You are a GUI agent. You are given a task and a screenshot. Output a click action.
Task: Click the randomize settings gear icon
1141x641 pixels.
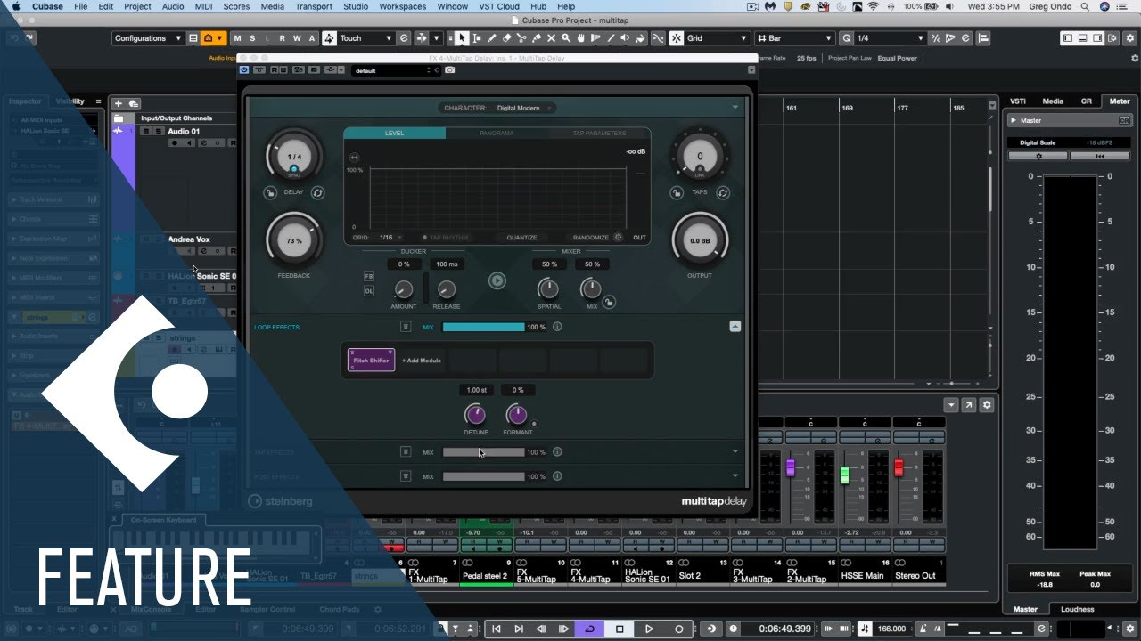[x=618, y=238]
